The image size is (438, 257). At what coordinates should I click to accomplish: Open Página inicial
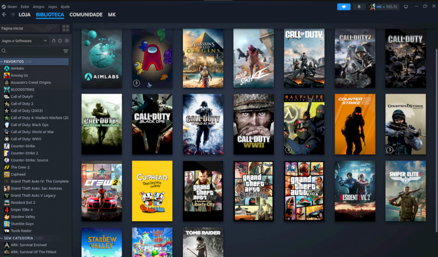click(x=30, y=28)
